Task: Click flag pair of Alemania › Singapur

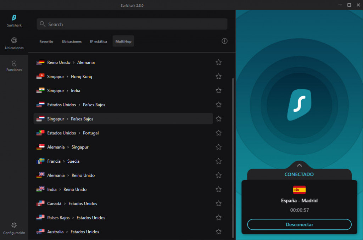Action: pyautogui.click(x=40, y=147)
